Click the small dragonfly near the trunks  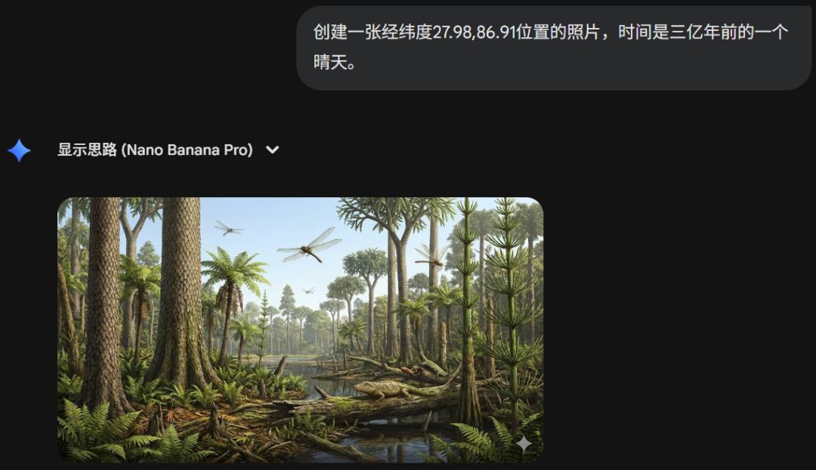[x=227, y=228]
